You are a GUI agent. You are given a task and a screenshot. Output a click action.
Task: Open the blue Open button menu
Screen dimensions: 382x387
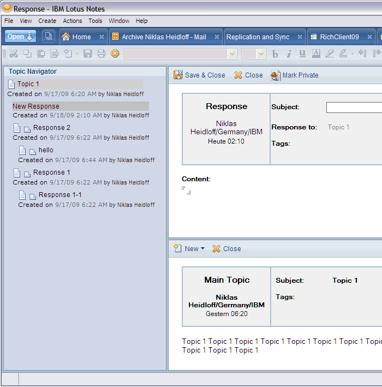[x=20, y=37]
